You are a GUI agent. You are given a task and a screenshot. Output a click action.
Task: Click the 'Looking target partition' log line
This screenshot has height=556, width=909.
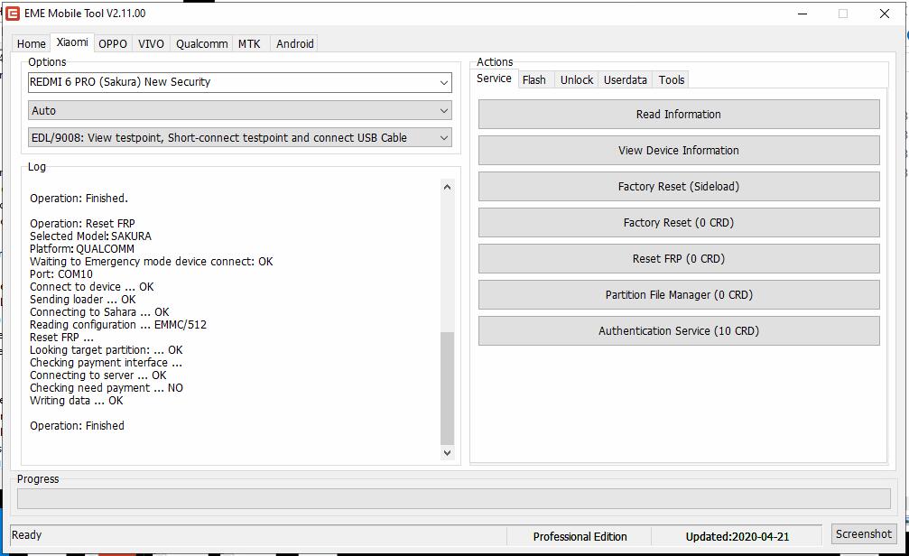[x=107, y=349]
